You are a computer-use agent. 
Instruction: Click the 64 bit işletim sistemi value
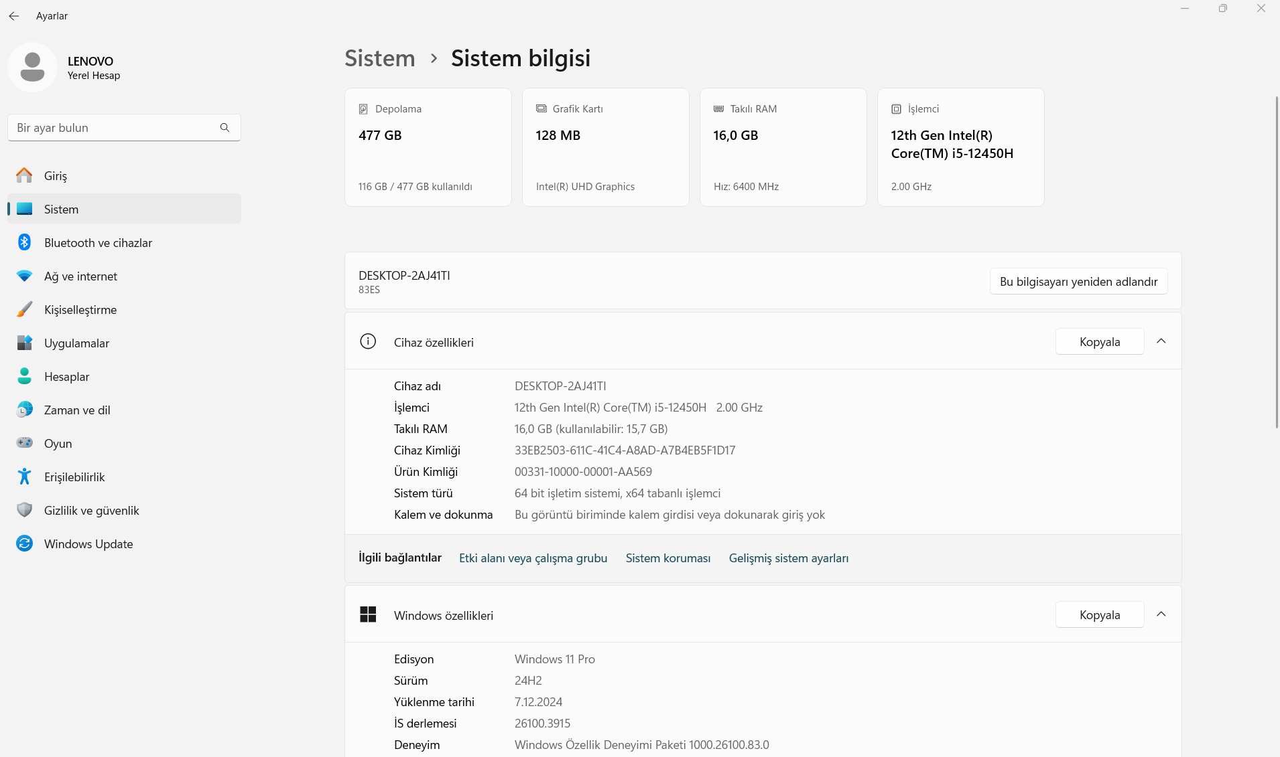click(617, 493)
